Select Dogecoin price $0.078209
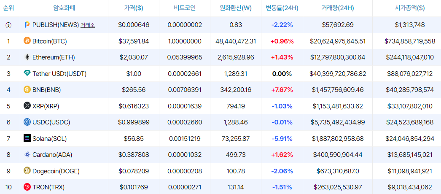Viewport: 441px width, 194px height. coord(134,171)
